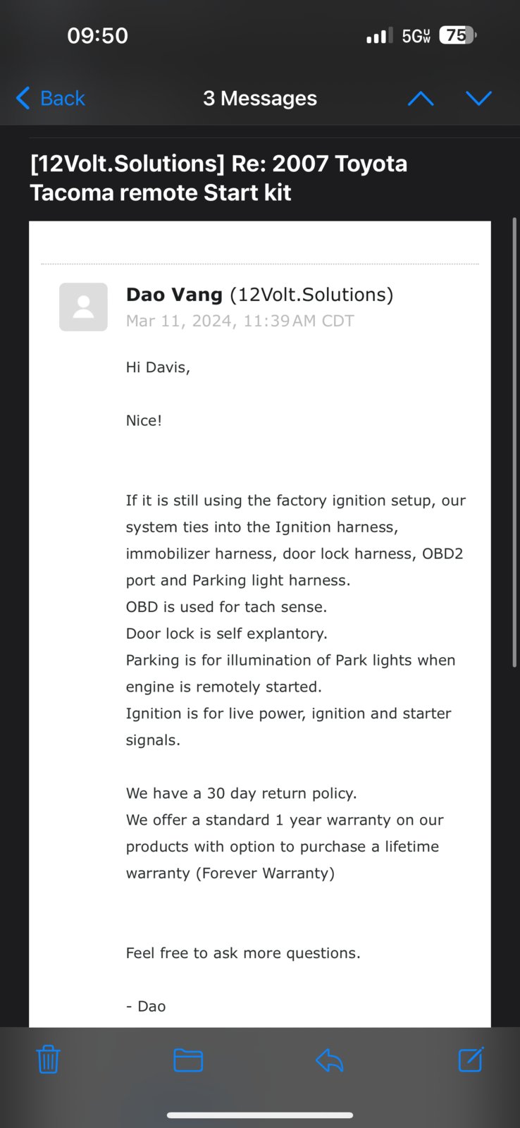Tap the Mar 11, 2024 timestamp
The width and height of the screenshot is (520, 1128).
[240, 321]
